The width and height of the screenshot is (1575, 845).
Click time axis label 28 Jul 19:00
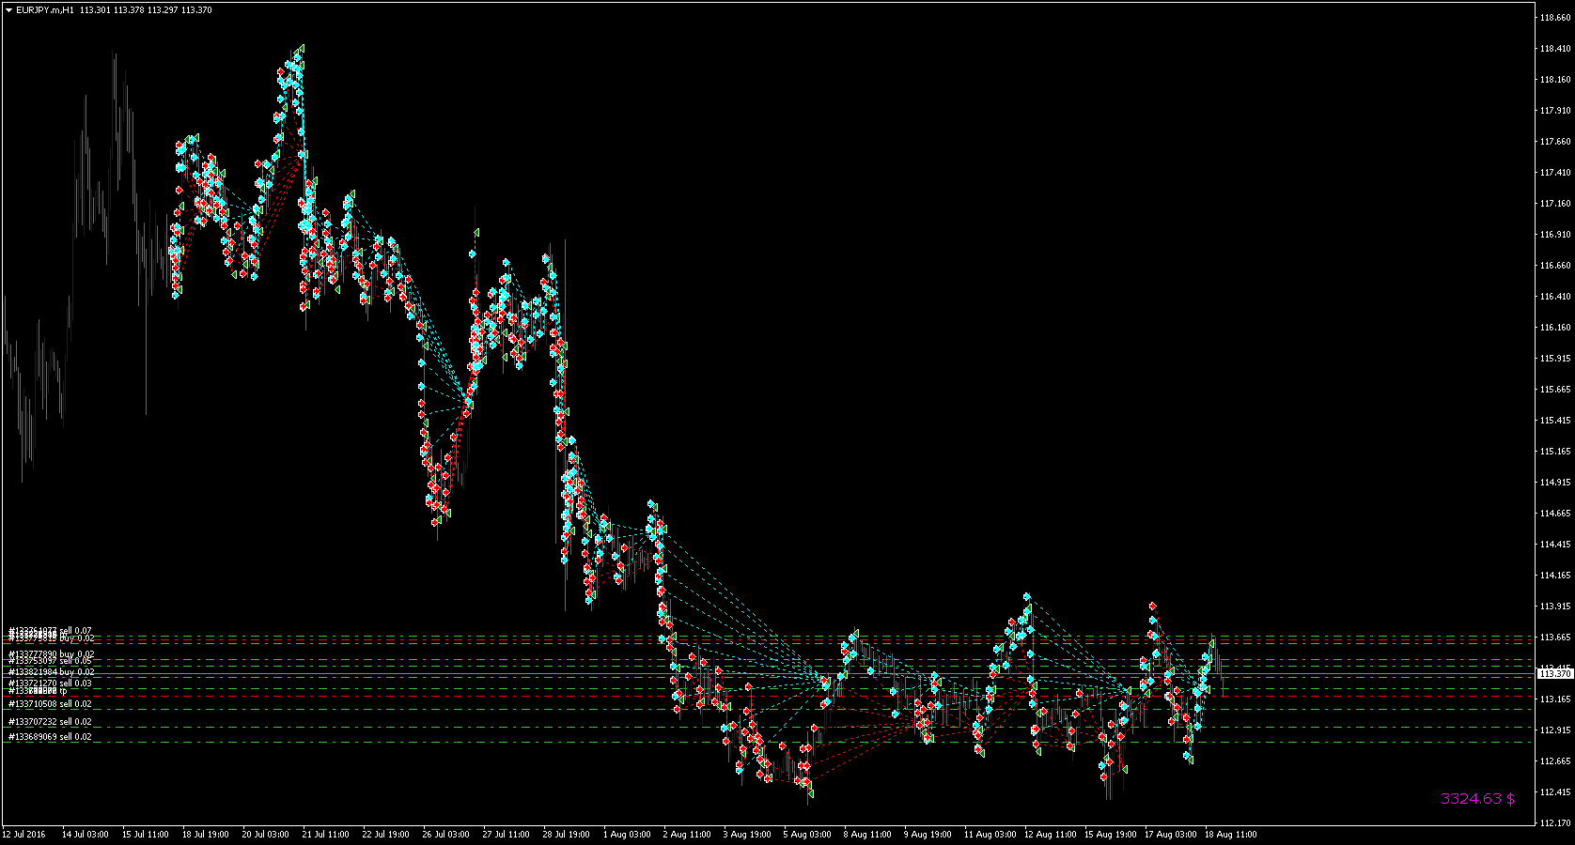click(566, 834)
